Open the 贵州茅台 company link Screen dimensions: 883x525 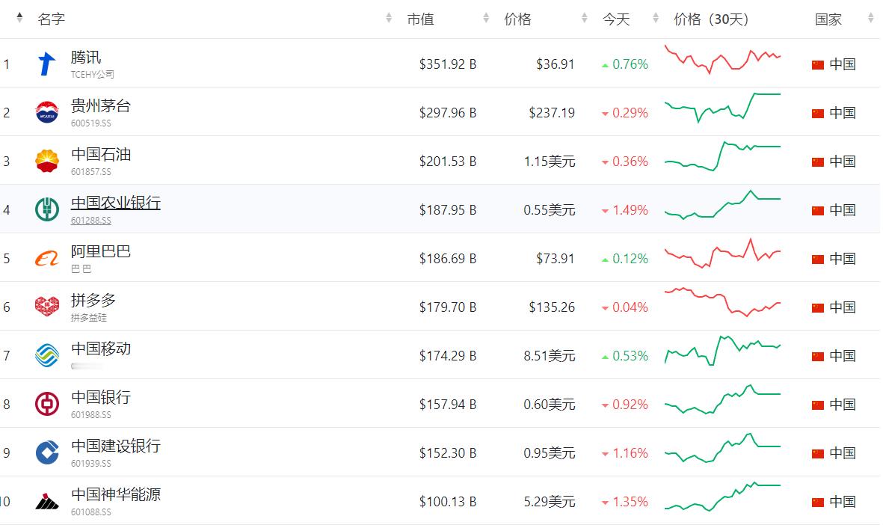(x=101, y=106)
